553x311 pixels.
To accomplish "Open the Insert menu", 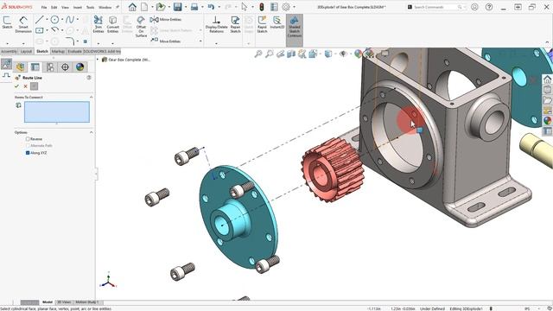I will click(78, 8).
